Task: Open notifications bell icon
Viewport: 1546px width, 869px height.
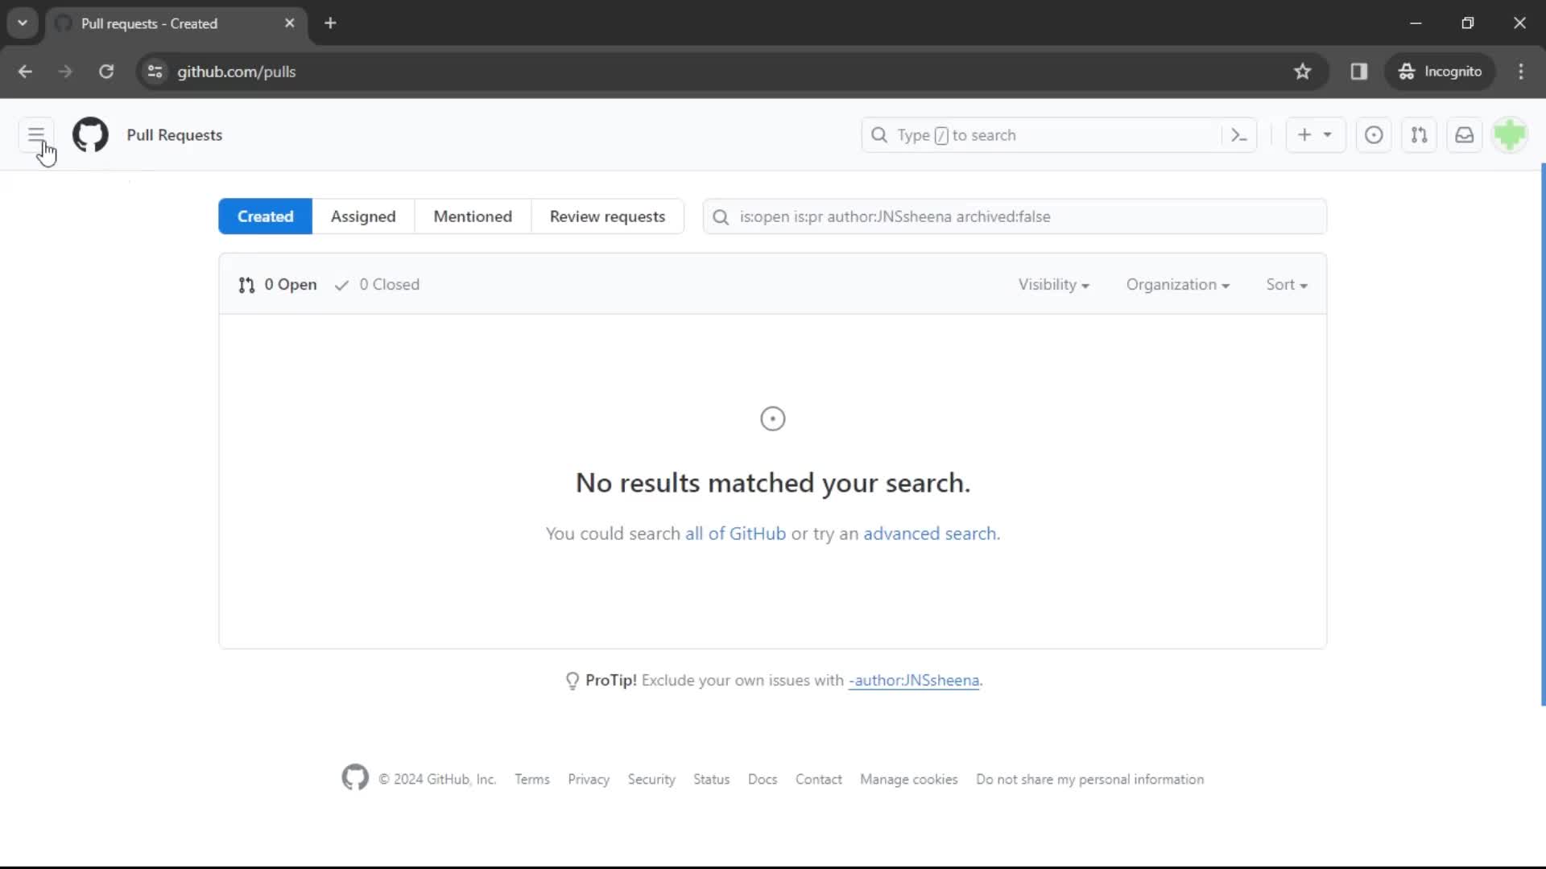Action: point(1465,134)
